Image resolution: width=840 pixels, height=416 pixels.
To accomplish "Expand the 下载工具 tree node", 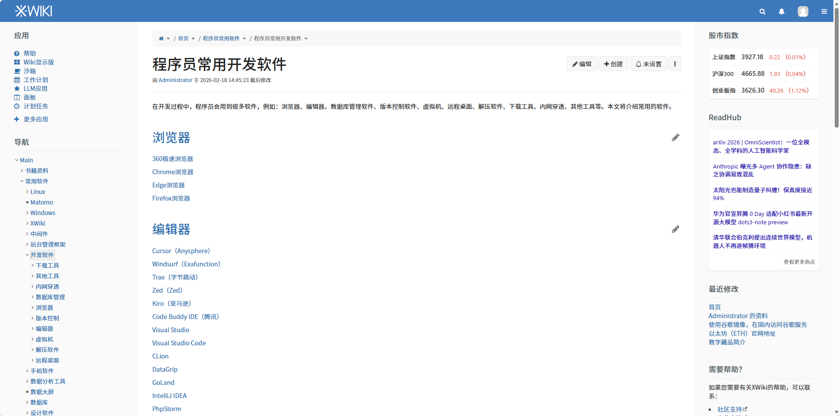I will (33, 265).
